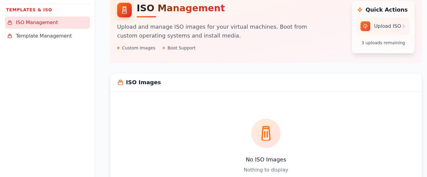Click the "TEMPLATES & ISO" section heading
This screenshot has height=177, width=427.
tap(29, 10)
